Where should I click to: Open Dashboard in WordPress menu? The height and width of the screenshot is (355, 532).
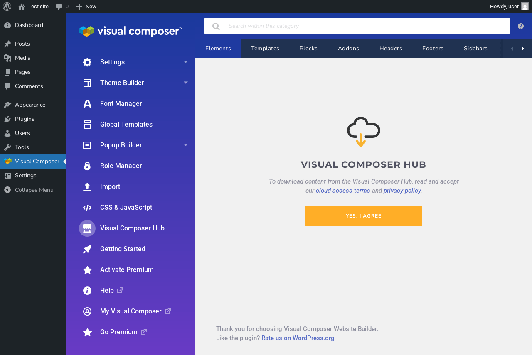pos(33,25)
